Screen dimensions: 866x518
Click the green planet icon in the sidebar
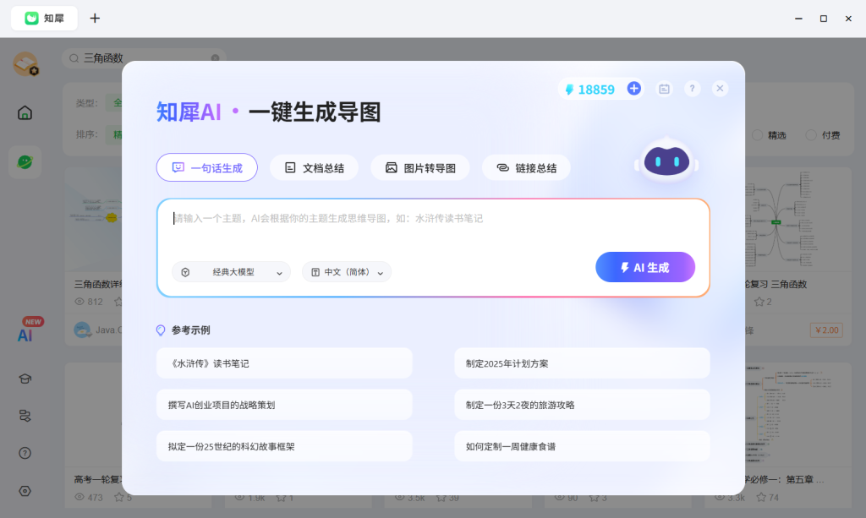25,162
